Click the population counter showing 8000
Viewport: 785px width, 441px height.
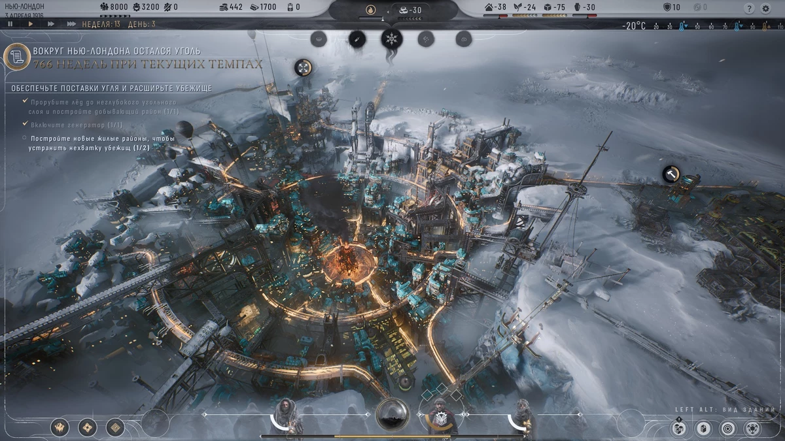click(x=114, y=7)
